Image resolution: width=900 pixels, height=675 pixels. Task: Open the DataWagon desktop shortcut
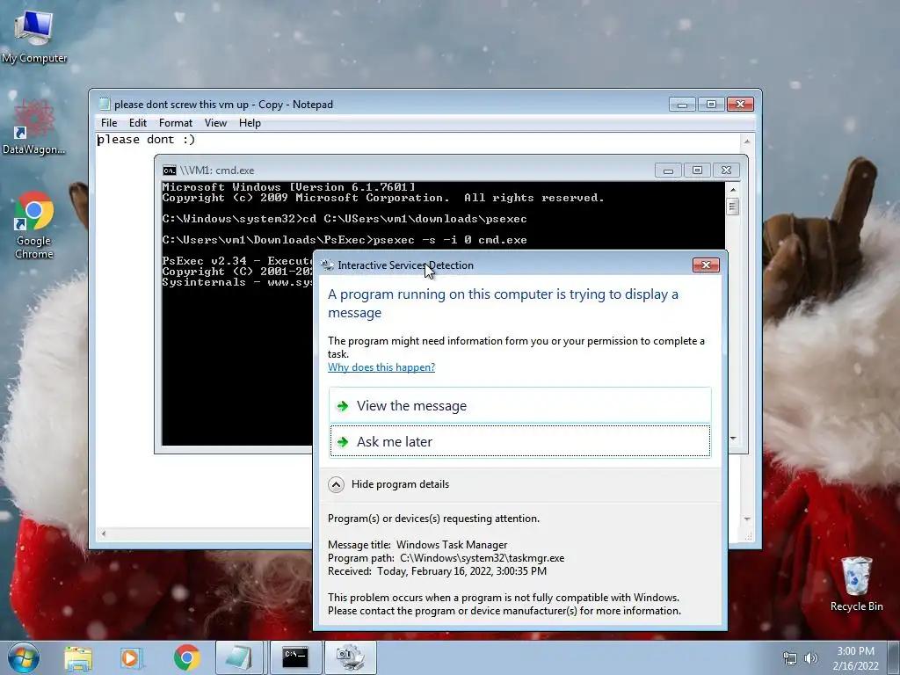click(x=34, y=127)
